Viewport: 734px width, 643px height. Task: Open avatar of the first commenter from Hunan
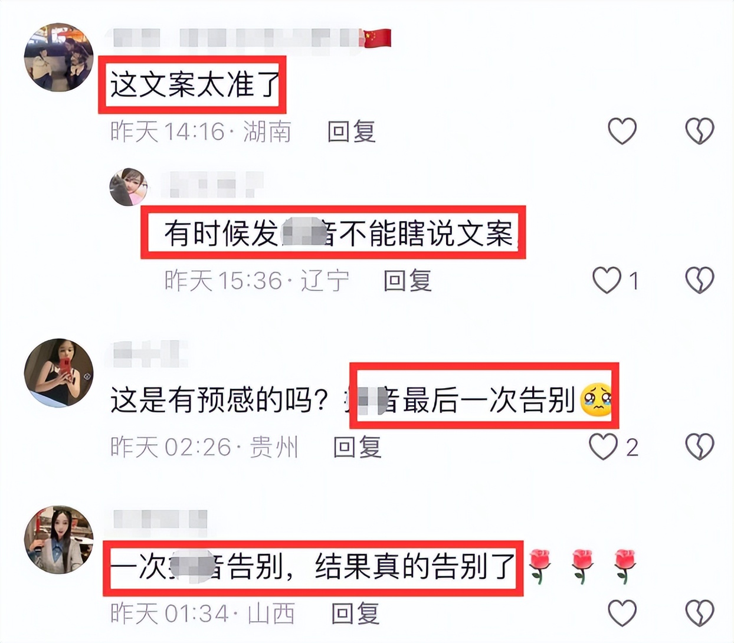click(x=58, y=57)
